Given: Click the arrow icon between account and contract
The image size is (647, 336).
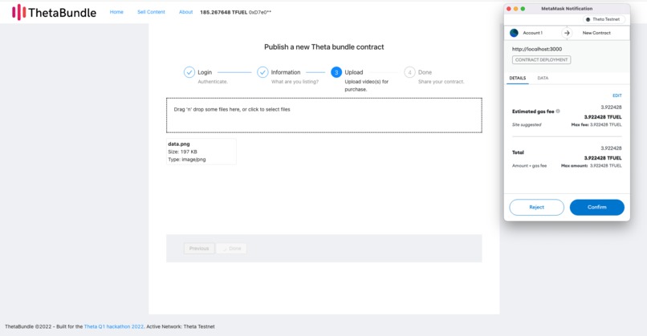Looking at the screenshot, I should click(x=567, y=33).
